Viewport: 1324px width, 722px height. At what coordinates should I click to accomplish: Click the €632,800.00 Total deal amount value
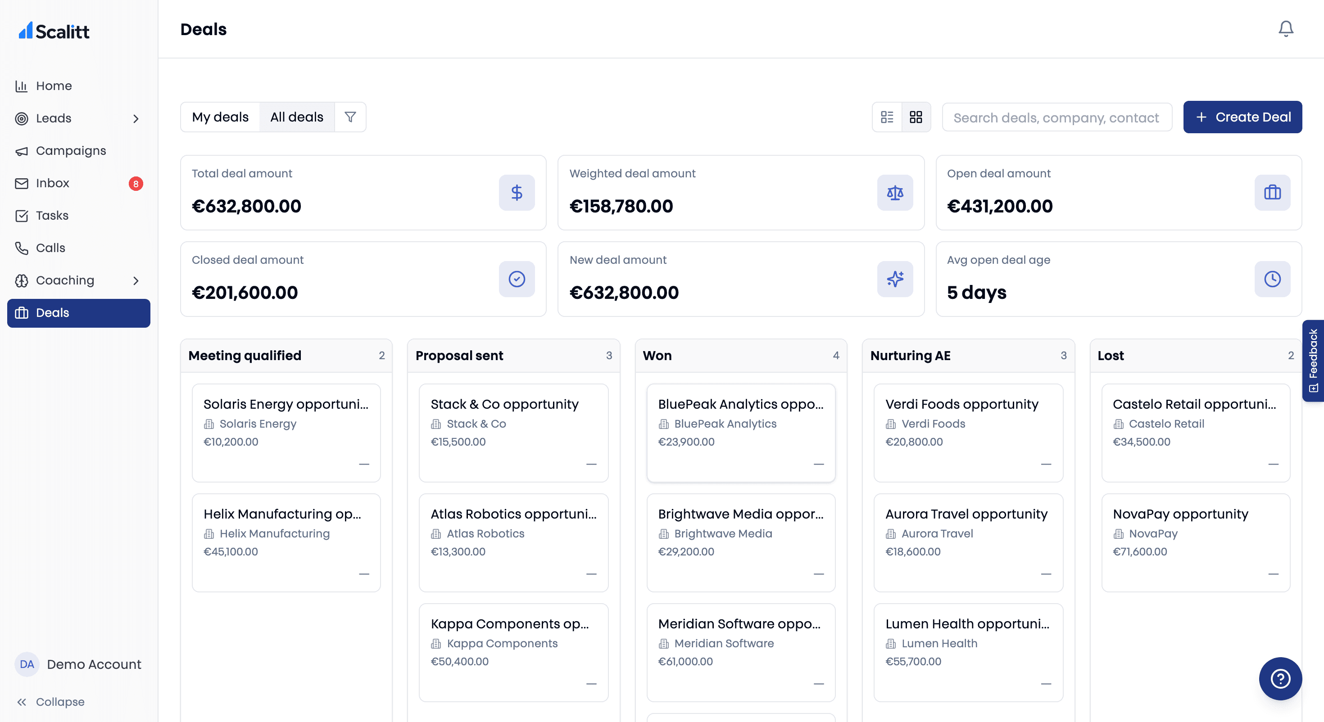click(x=246, y=206)
